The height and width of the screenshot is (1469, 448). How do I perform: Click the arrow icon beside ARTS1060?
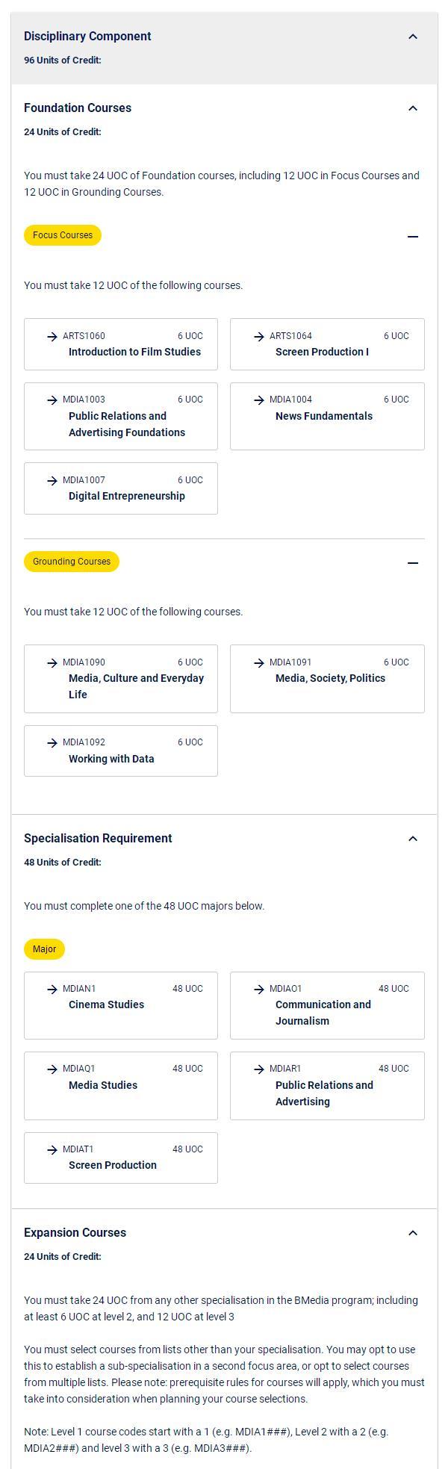(52, 337)
